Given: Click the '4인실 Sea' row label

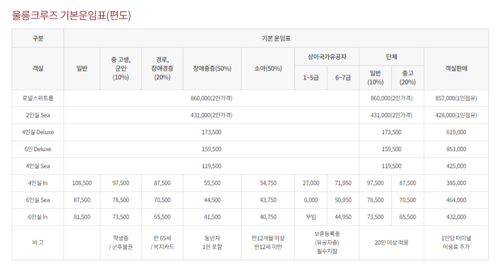Looking at the screenshot, I should [x=38, y=166].
